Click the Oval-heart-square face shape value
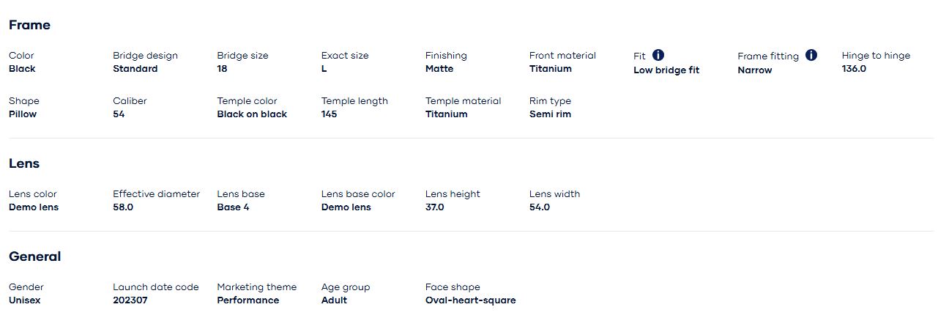 click(x=470, y=300)
